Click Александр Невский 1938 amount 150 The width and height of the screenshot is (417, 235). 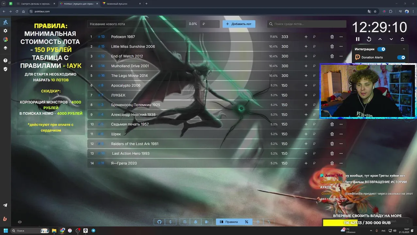284,115
